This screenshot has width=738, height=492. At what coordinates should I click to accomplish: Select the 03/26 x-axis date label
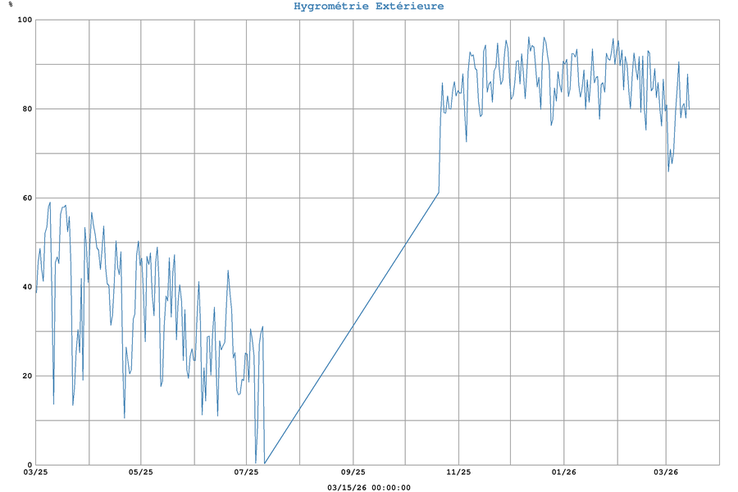tap(666, 472)
